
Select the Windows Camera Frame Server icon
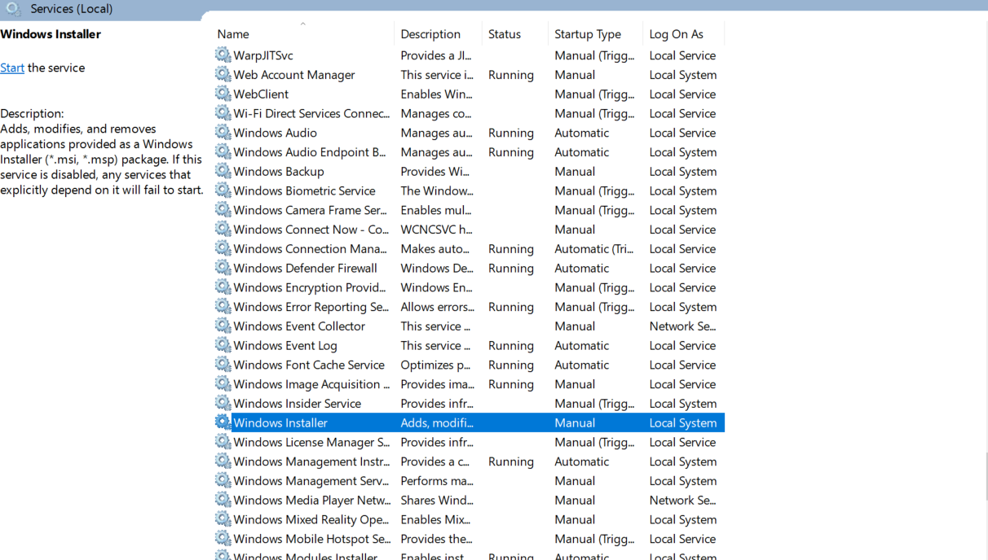[x=223, y=210]
